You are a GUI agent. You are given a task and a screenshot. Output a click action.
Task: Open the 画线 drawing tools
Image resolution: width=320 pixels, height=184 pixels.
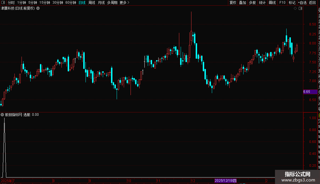pyautogui.click(x=272, y=3)
